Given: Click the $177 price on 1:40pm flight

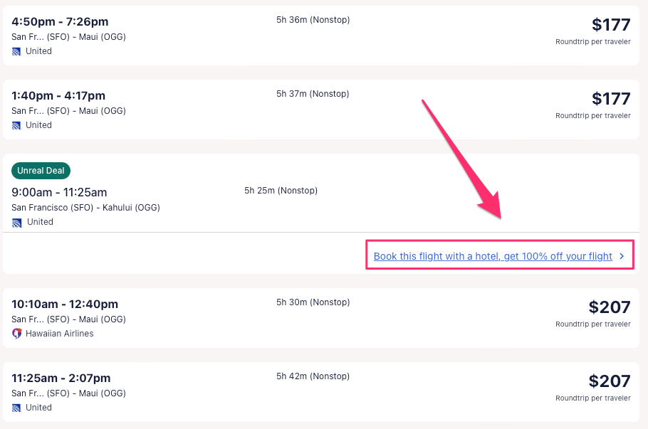Looking at the screenshot, I should (x=611, y=99).
